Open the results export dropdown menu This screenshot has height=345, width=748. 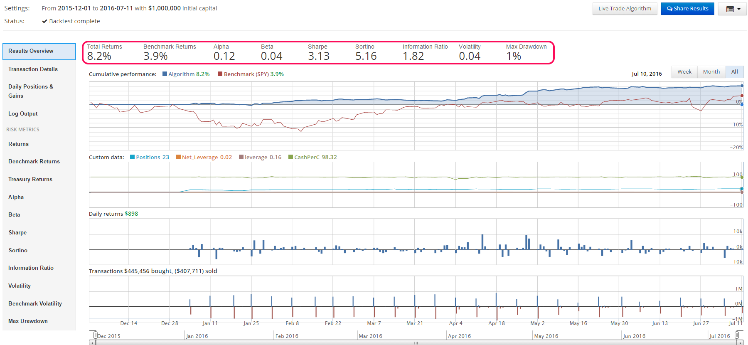point(733,9)
